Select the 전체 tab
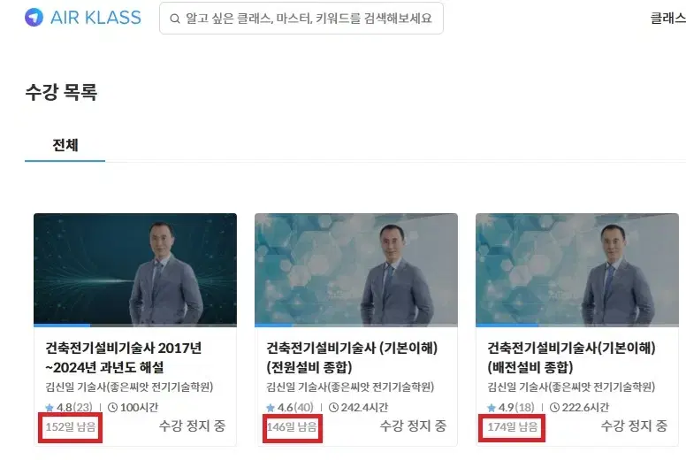 click(x=65, y=145)
